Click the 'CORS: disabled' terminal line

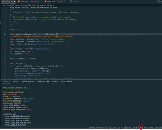[10, 94]
